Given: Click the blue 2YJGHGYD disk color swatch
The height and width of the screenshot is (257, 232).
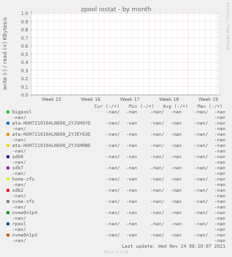Looking at the screenshot, I should pyautogui.click(x=8, y=123).
